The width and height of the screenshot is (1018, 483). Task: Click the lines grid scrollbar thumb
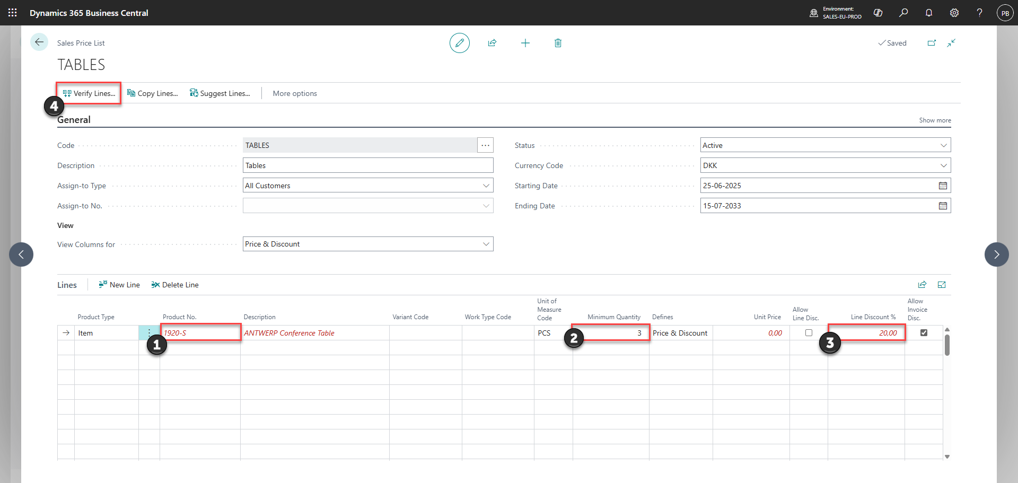947,345
